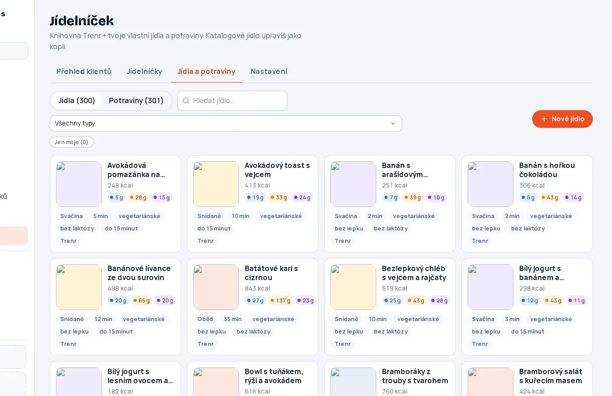Open the Banánové lívance ze dvou surovin title
Viewport: 612px width, 396px height.
coord(139,273)
